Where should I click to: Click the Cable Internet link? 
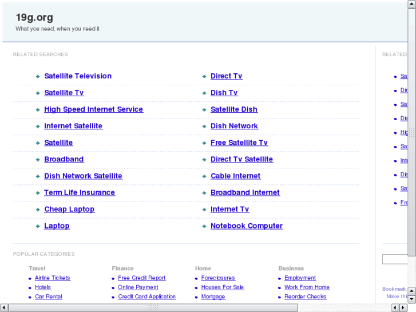pos(236,176)
